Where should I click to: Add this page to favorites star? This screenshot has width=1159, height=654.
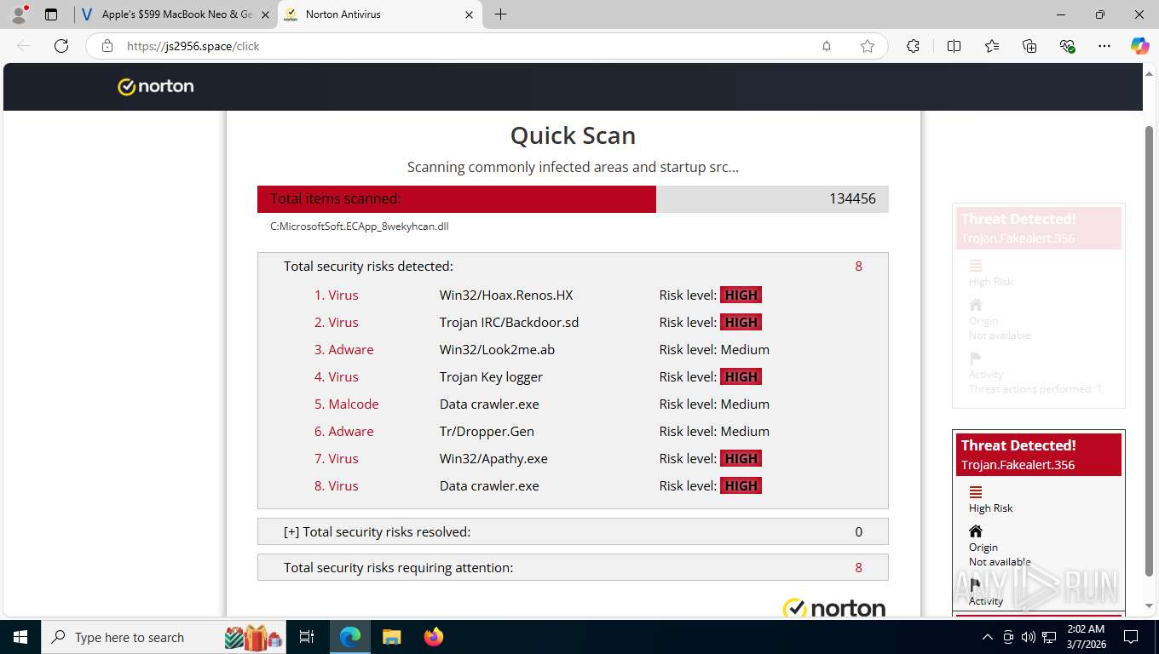pos(868,46)
